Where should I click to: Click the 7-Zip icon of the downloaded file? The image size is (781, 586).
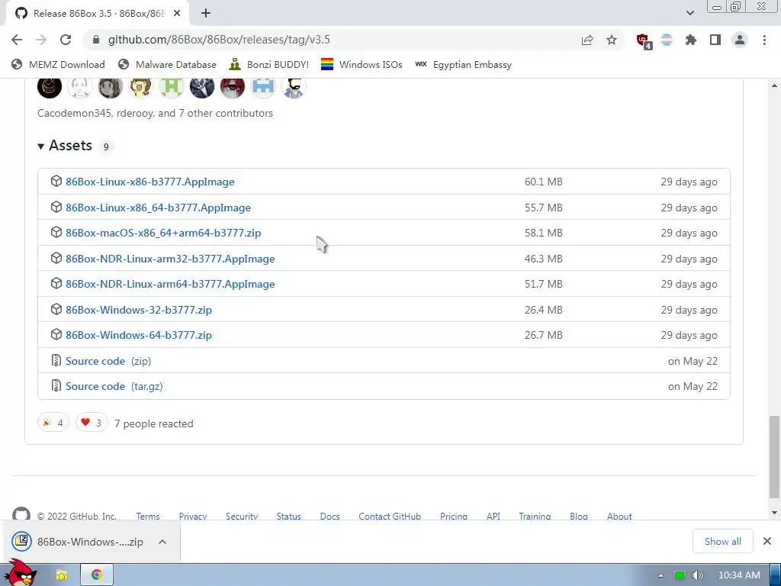click(x=22, y=541)
